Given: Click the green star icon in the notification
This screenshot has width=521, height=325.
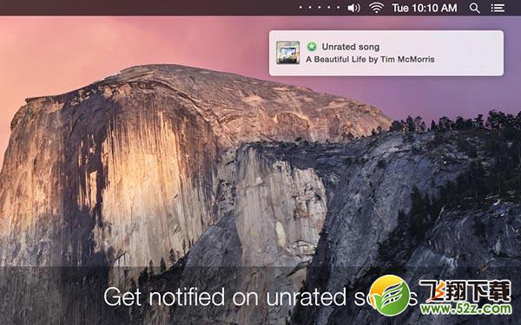Looking at the screenshot, I should click(312, 47).
